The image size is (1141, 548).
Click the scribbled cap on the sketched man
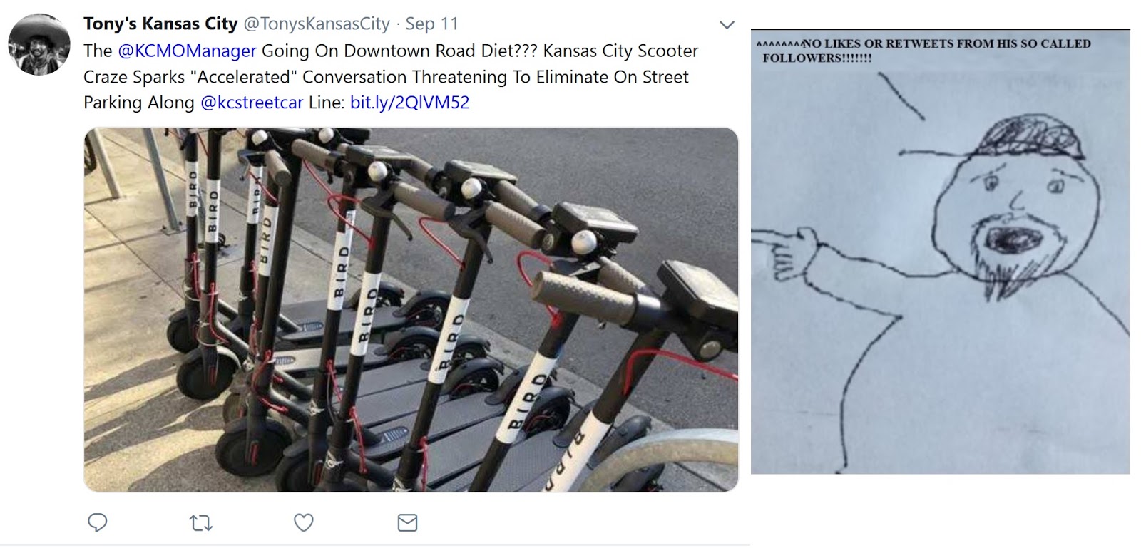point(1027,137)
